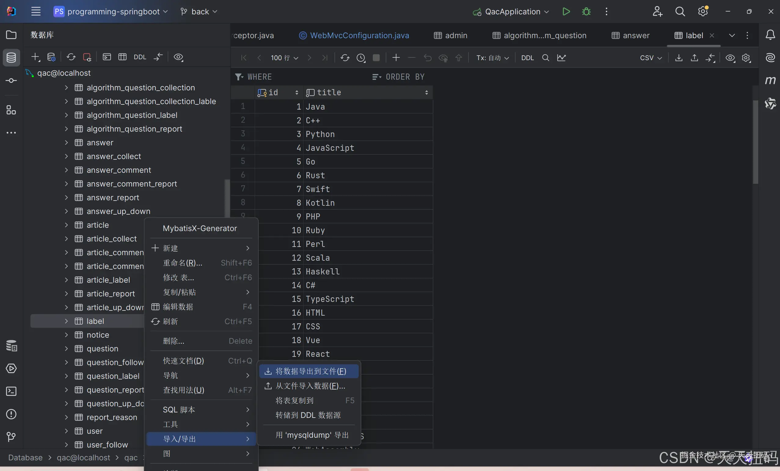Open the Terminal tool window icon

11,391
